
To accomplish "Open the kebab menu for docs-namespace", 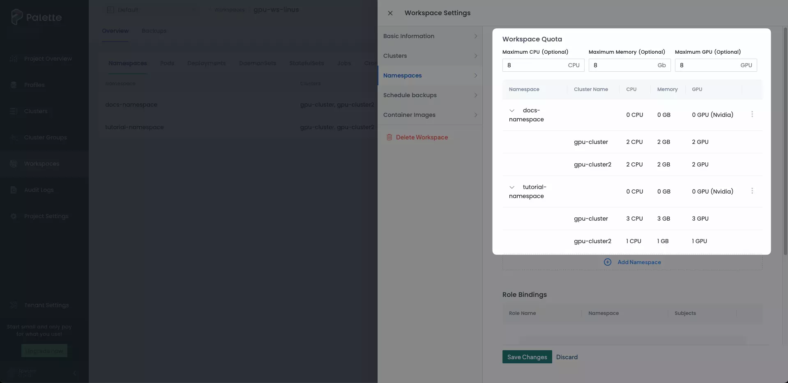I will click(753, 114).
